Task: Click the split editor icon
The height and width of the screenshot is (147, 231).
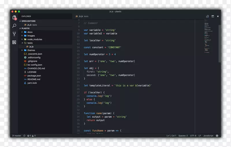Action: click(x=213, y=16)
